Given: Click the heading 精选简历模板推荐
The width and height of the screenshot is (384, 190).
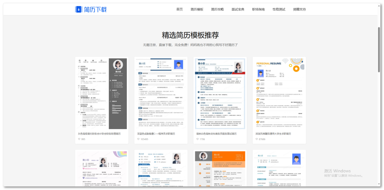Looking at the screenshot, I should [x=190, y=35].
